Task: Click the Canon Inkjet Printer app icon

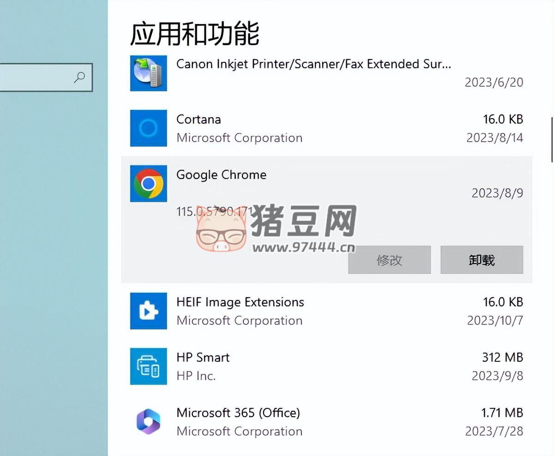Action: 148,73
